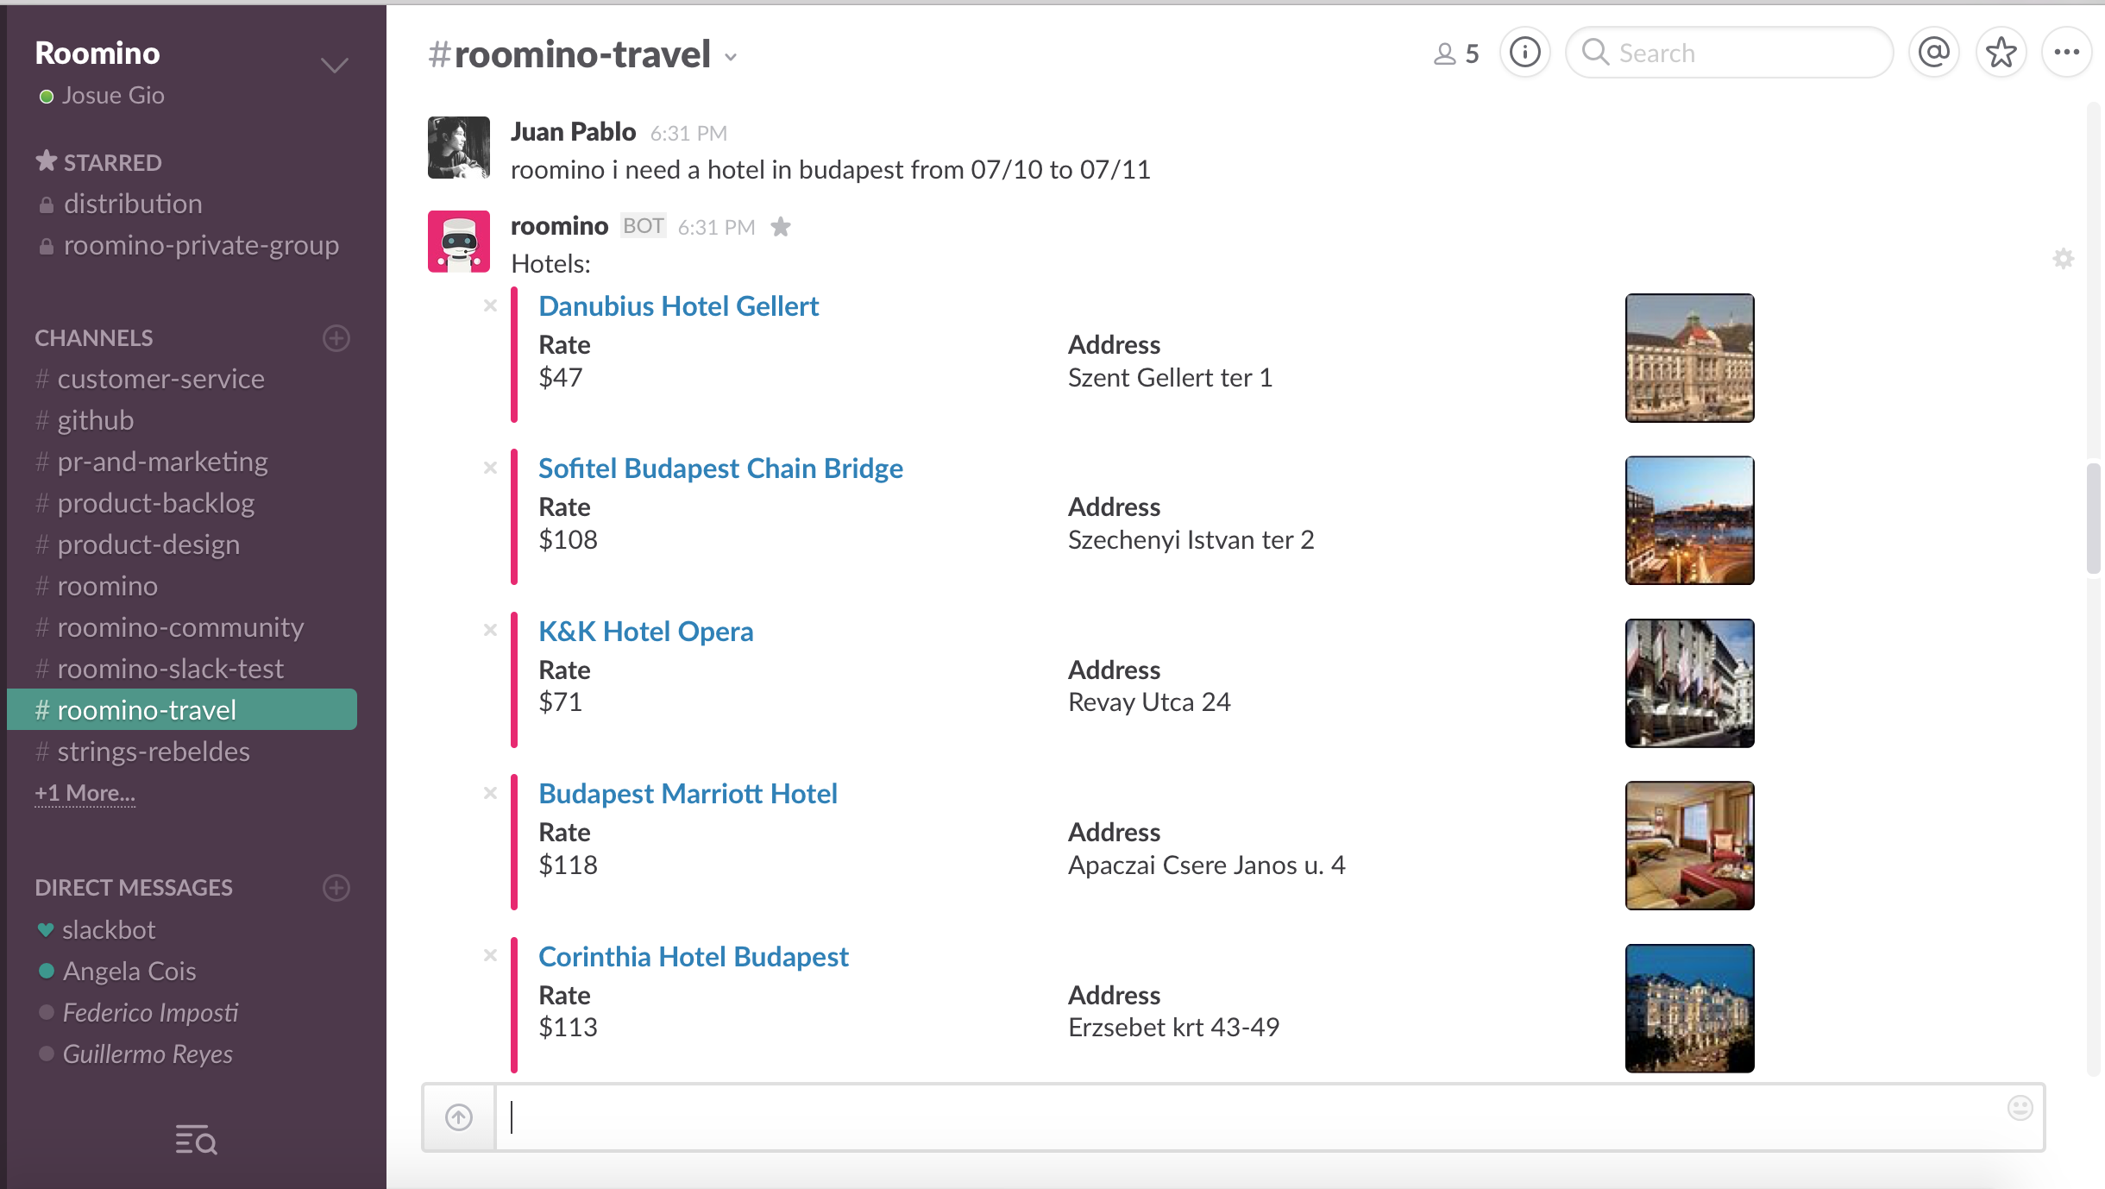Add a new channel plus button
Viewport: 2105px width, 1189px height.
[x=336, y=338]
